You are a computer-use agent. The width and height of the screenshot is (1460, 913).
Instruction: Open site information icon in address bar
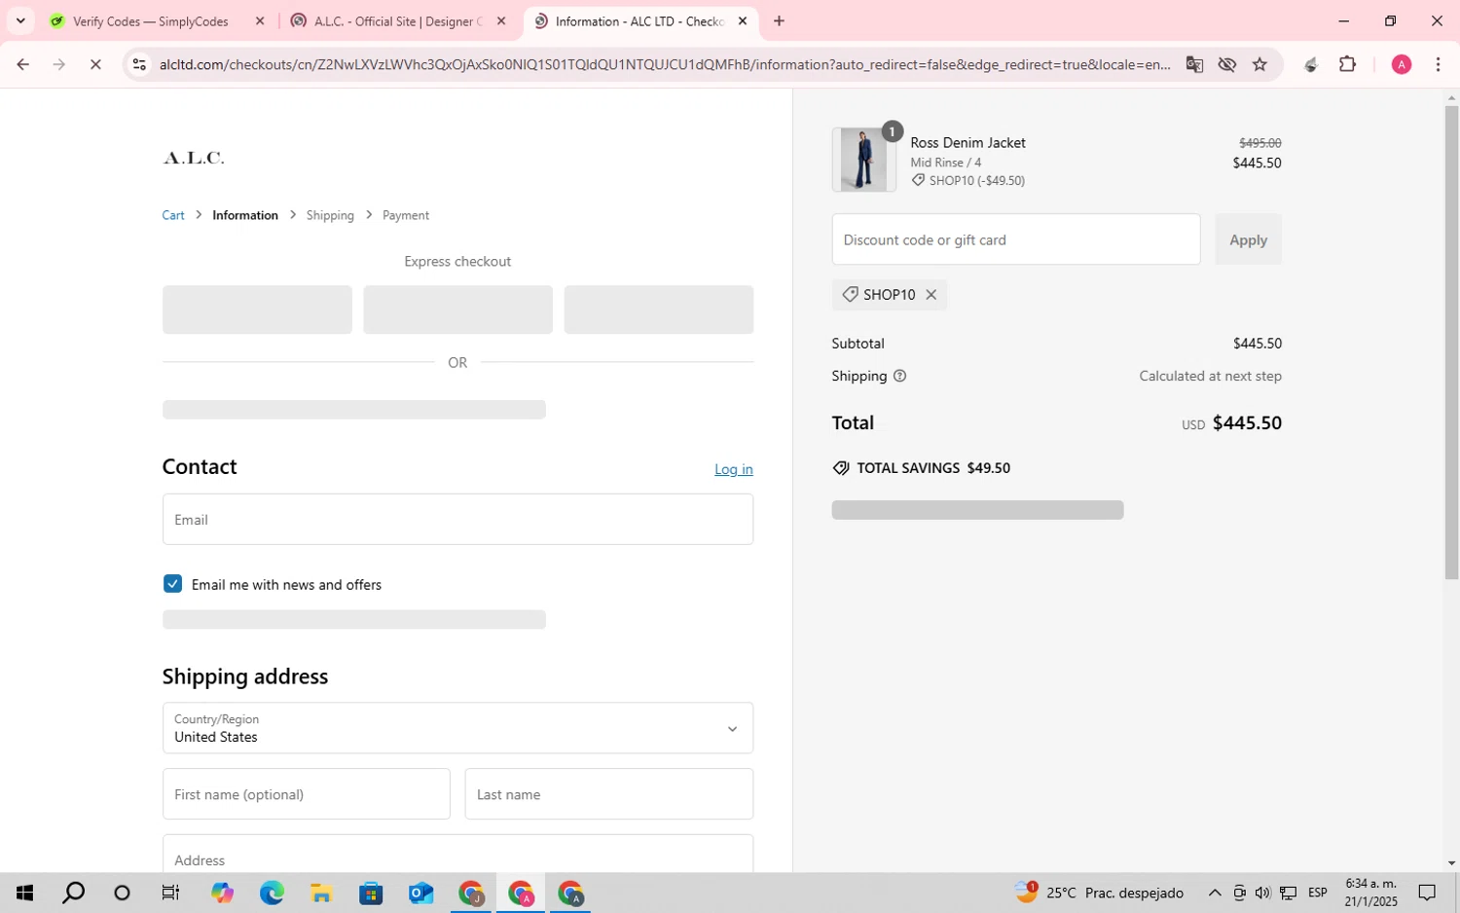[x=139, y=64]
